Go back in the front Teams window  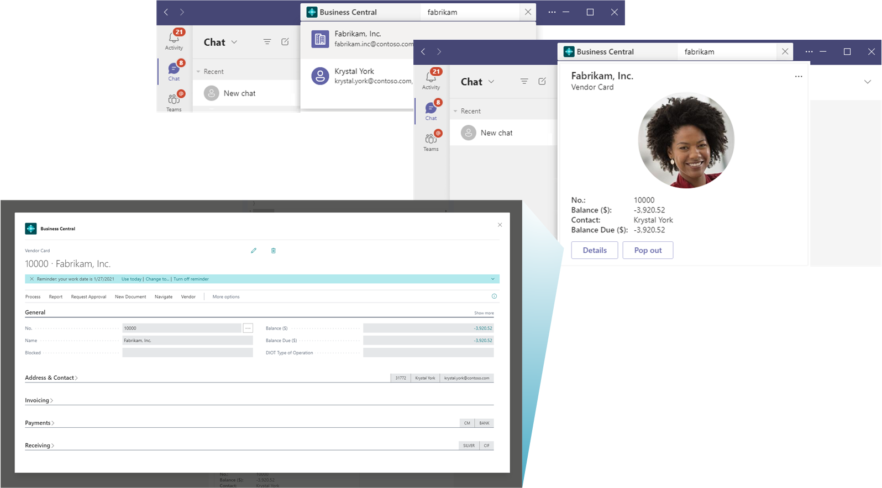coord(423,52)
